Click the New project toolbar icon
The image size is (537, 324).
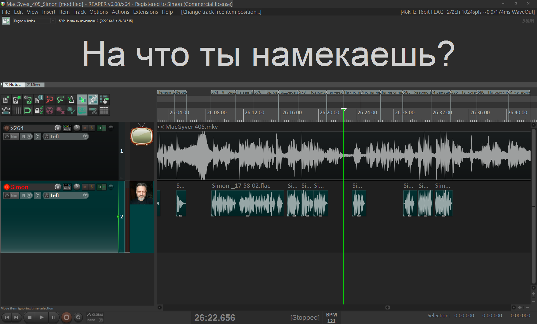[6, 100]
